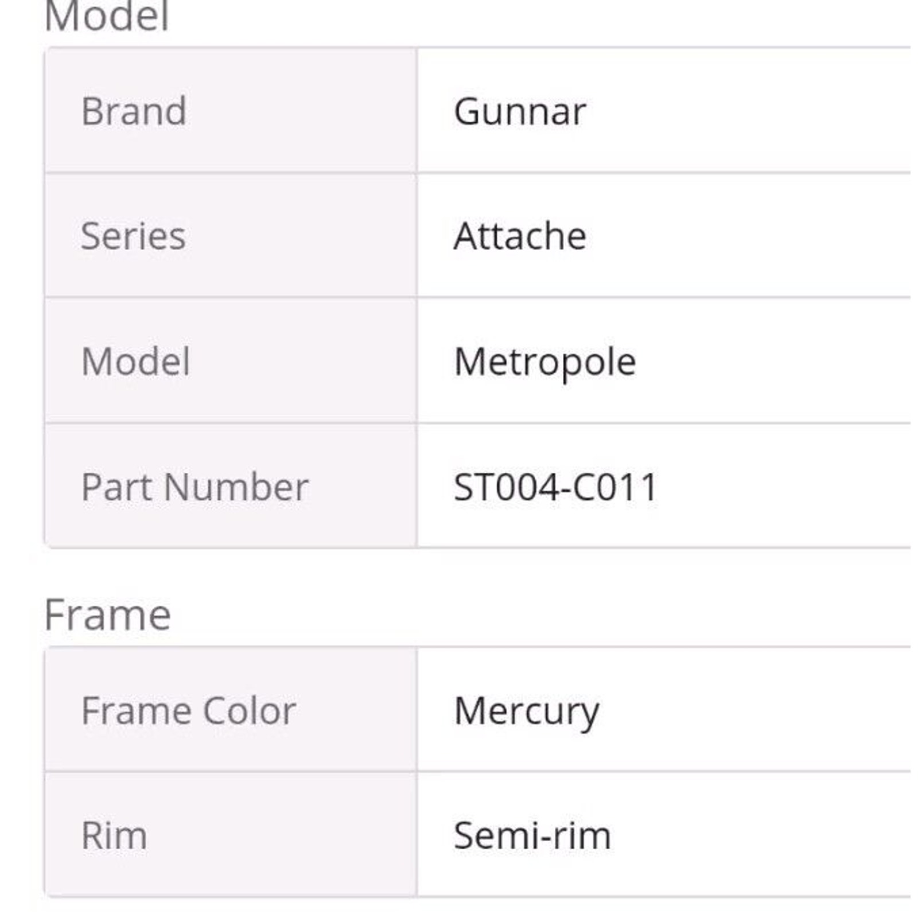Screen dimensions: 918x918
Task: Click the Semi-rim value
Action: (532, 835)
